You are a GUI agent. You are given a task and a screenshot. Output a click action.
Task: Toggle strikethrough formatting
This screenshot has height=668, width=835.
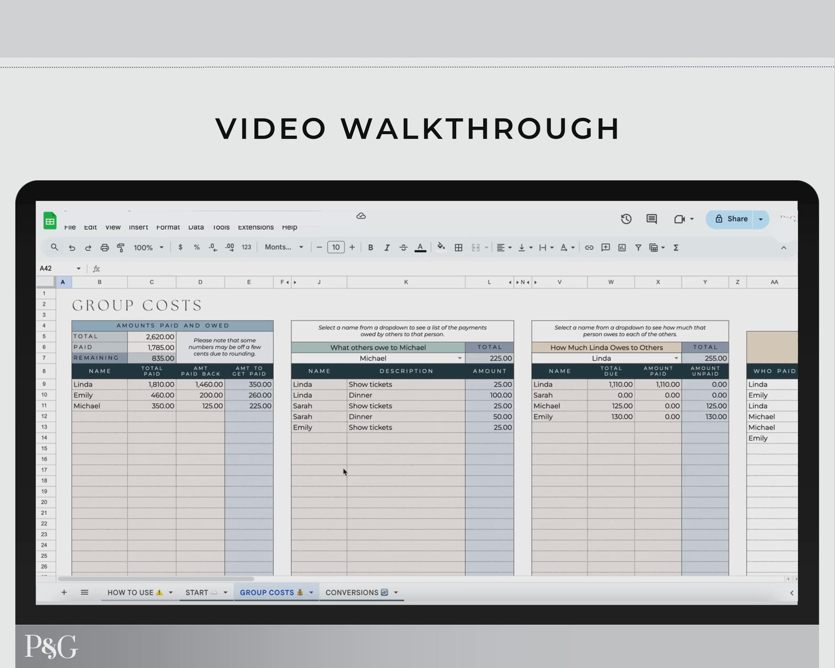(x=404, y=248)
